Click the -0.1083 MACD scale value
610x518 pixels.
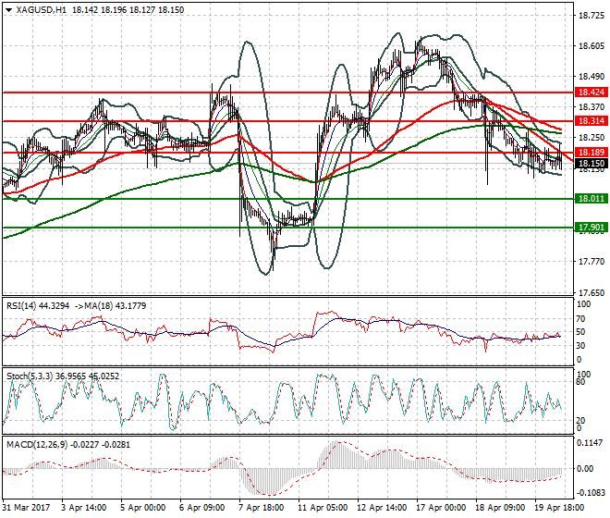coord(590,493)
